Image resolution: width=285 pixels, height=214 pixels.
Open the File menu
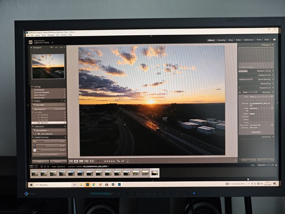[28, 35]
